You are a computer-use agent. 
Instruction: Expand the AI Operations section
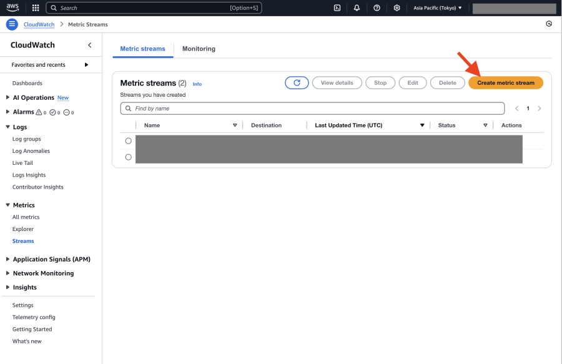7,97
